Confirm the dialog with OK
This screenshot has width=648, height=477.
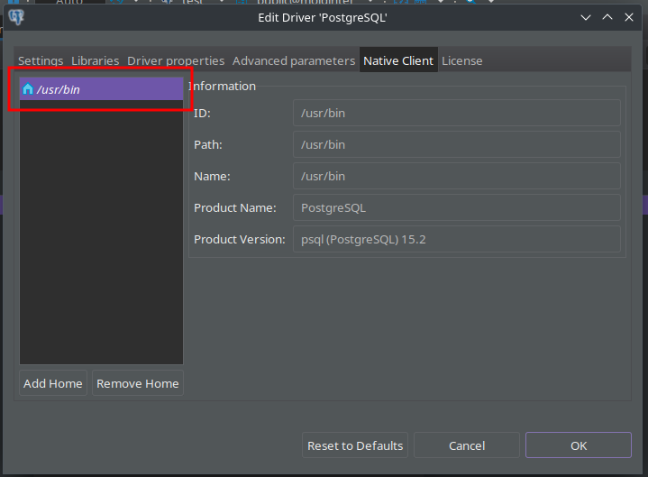(579, 445)
